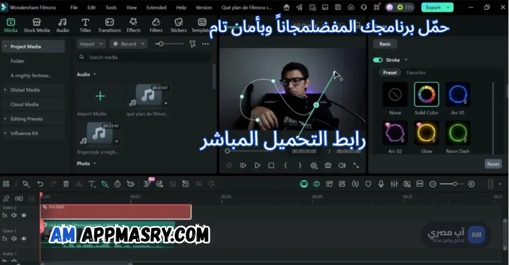Click the Search media field

(144, 57)
